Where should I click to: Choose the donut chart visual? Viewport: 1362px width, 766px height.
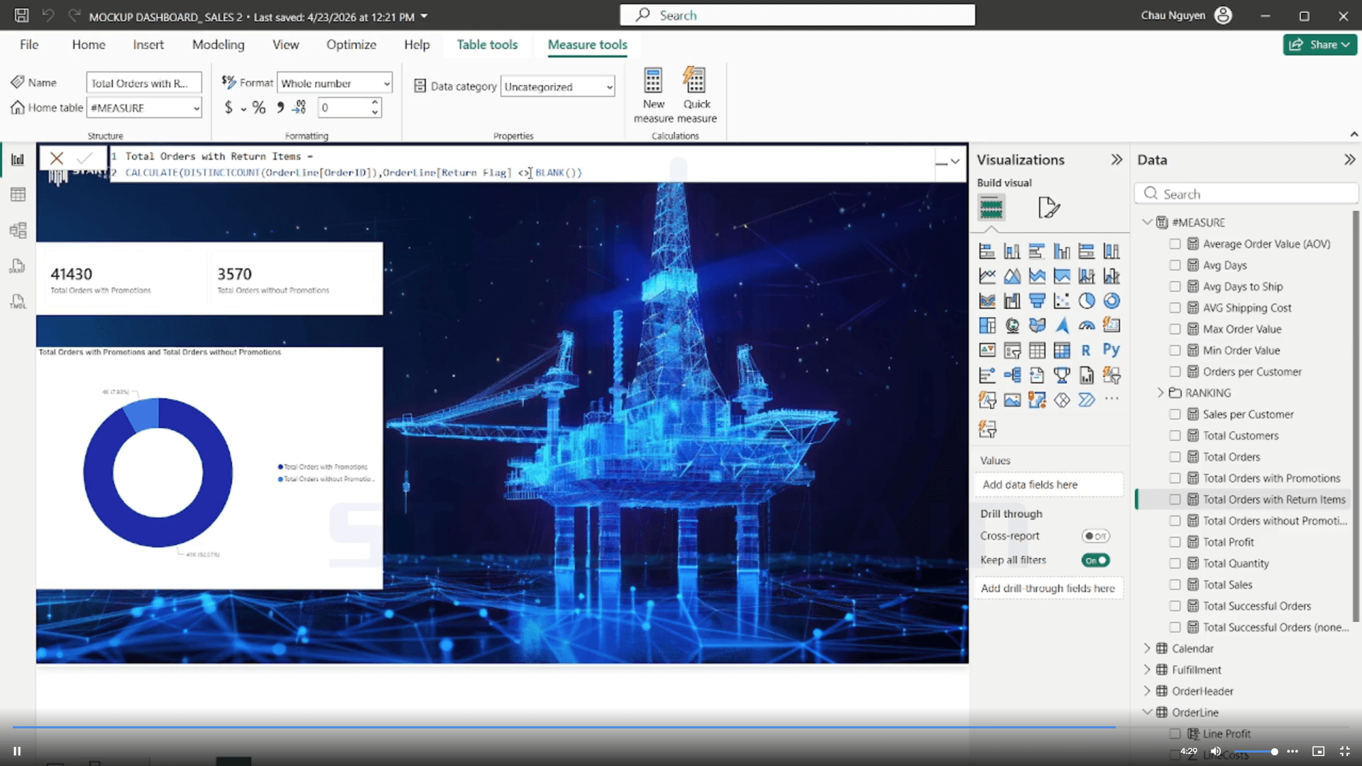click(1111, 301)
